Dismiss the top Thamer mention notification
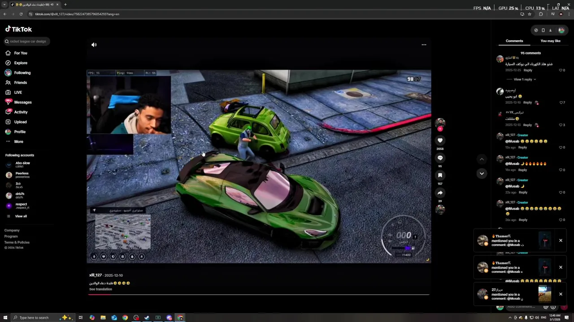 click(561, 241)
